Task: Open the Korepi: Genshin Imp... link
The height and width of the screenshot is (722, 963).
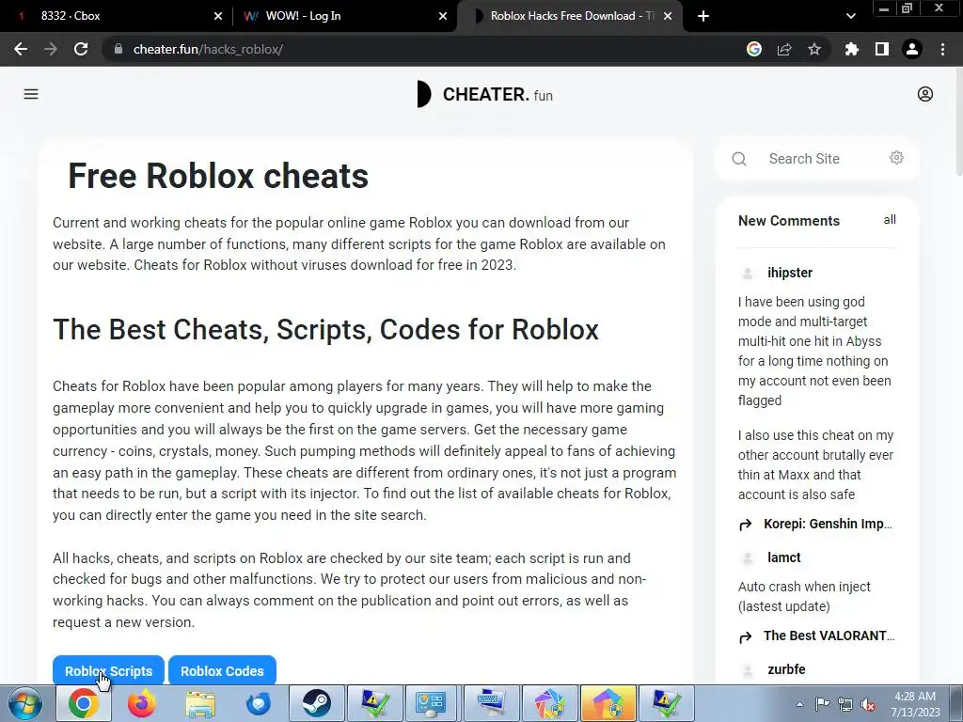Action: 828,524
